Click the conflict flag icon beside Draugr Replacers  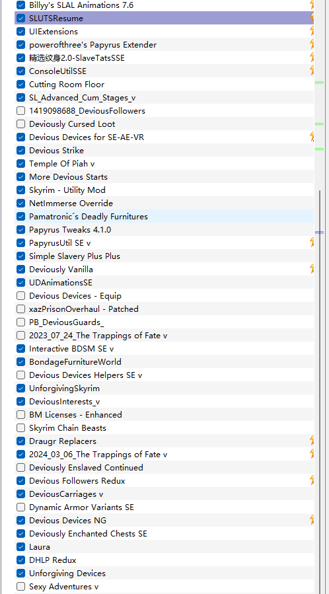[x=312, y=441]
